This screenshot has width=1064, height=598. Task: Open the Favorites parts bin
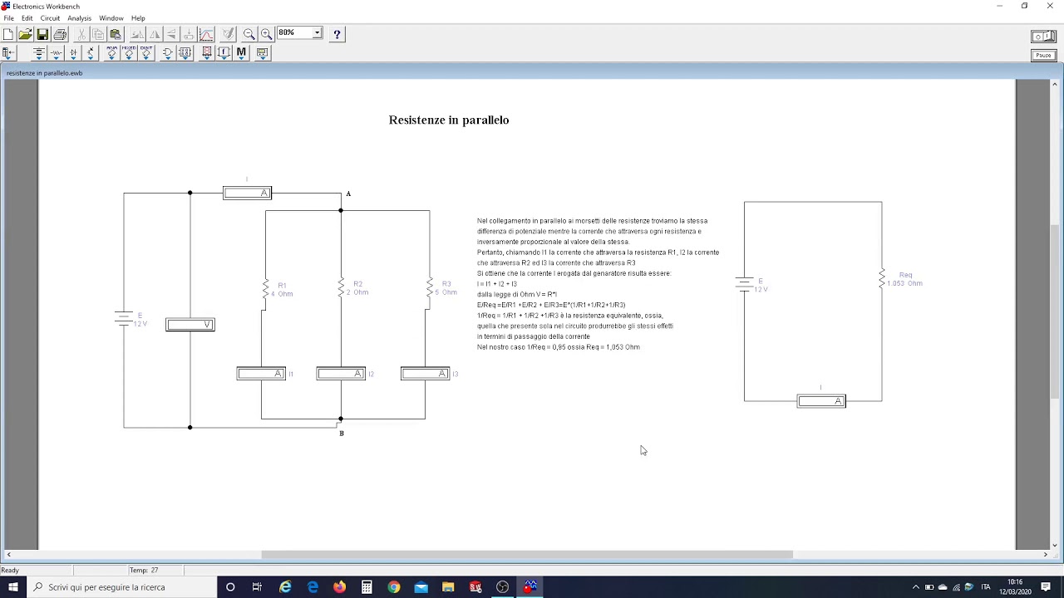pos(8,53)
